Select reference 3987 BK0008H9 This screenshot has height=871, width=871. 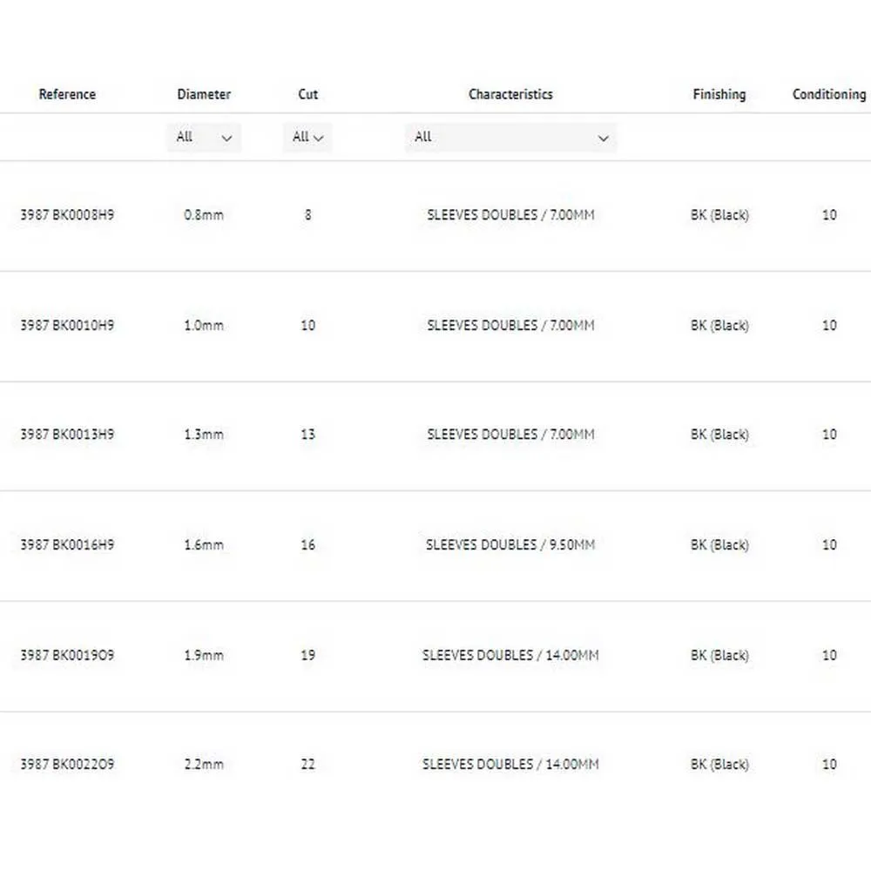pyautogui.click(x=67, y=214)
